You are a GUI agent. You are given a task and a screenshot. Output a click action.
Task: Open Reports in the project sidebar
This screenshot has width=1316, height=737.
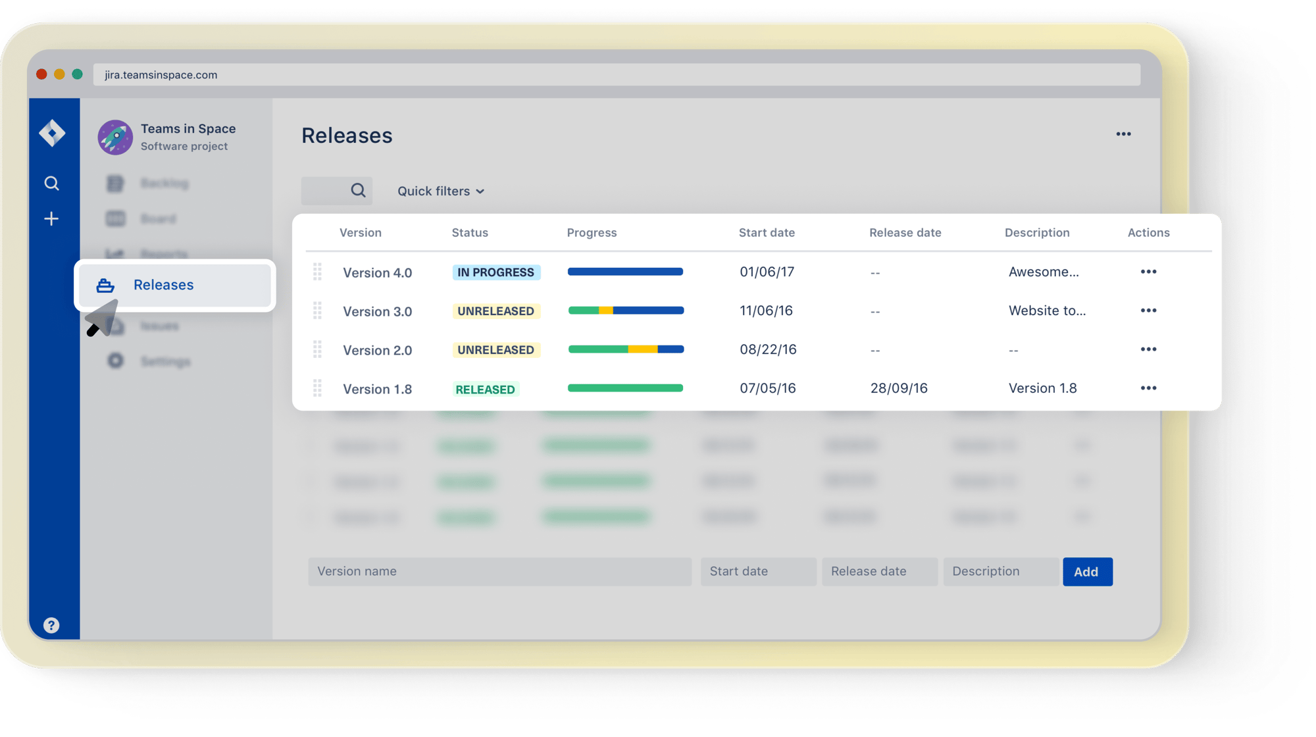click(164, 254)
